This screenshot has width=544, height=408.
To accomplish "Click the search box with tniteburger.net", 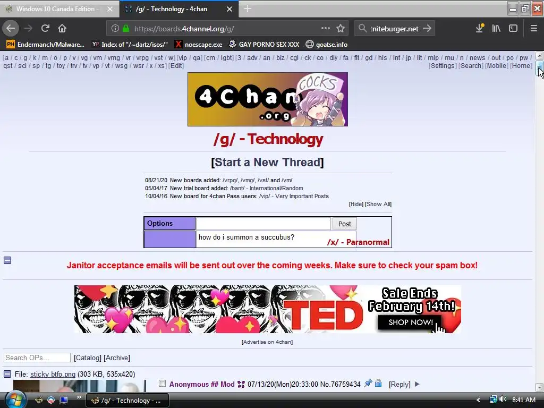I will point(395,29).
